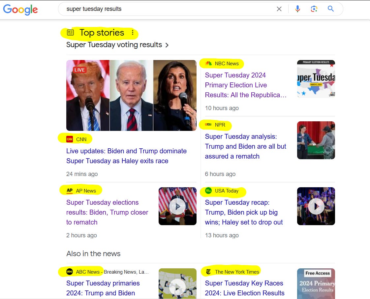Click the 'Top stories' heading text

point(102,33)
